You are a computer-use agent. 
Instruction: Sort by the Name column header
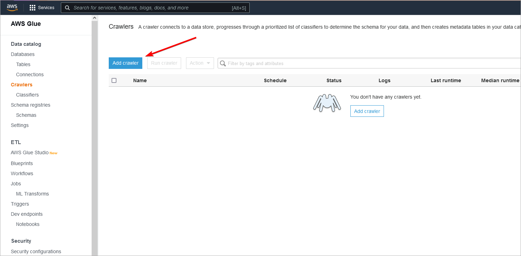140,80
